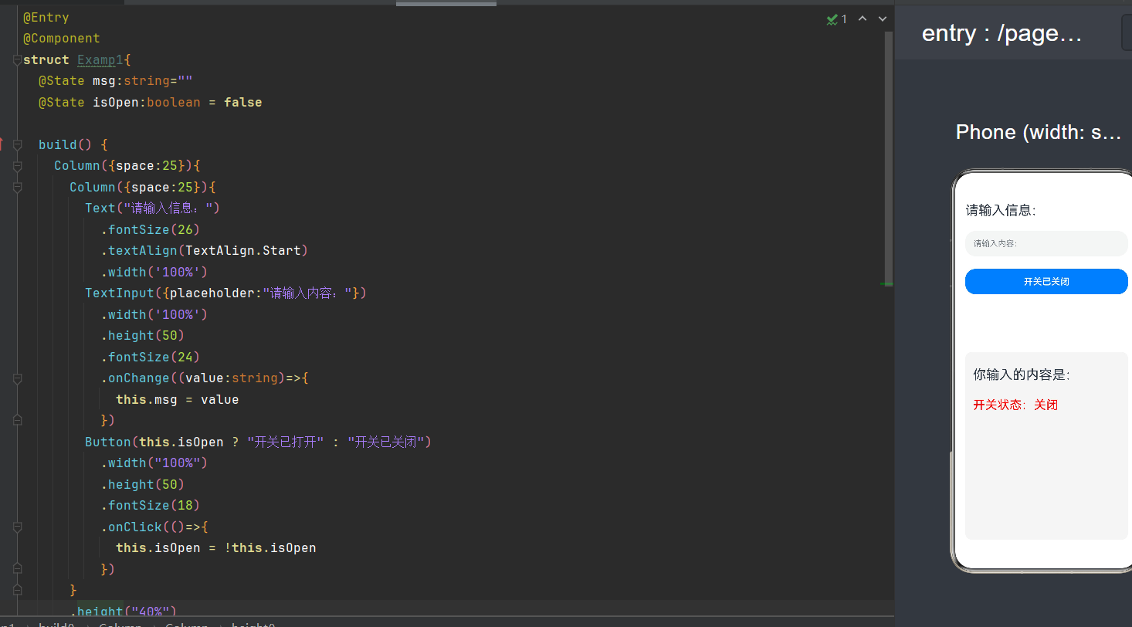The height and width of the screenshot is (627, 1132).
Task: Click the Examp1 struct name
Action: click(x=100, y=60)
